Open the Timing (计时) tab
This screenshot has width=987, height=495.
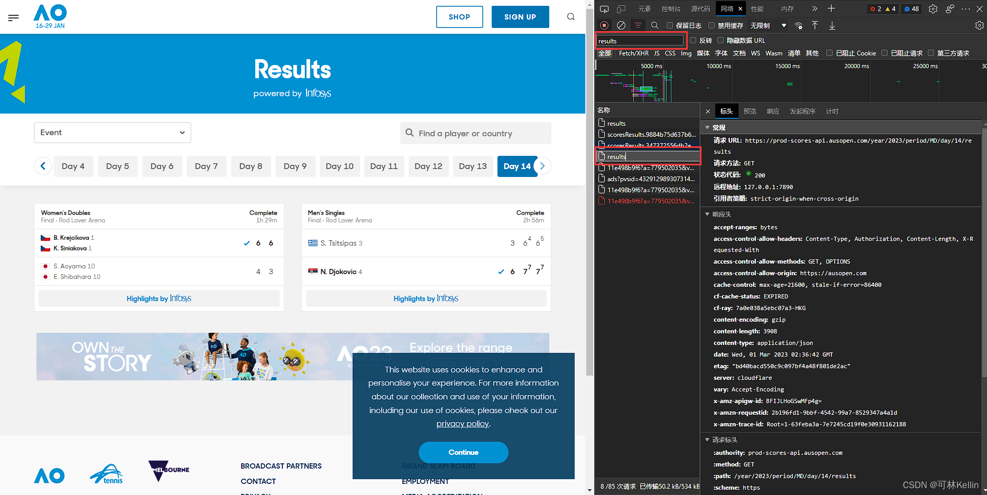coord(832,111)
